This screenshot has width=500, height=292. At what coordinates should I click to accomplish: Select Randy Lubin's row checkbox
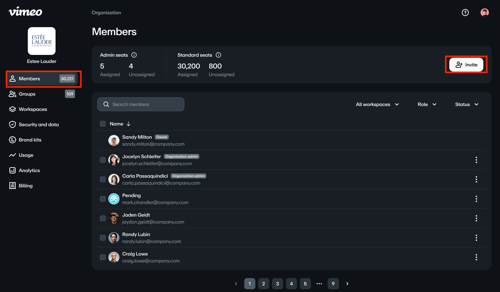click(103, 238)
